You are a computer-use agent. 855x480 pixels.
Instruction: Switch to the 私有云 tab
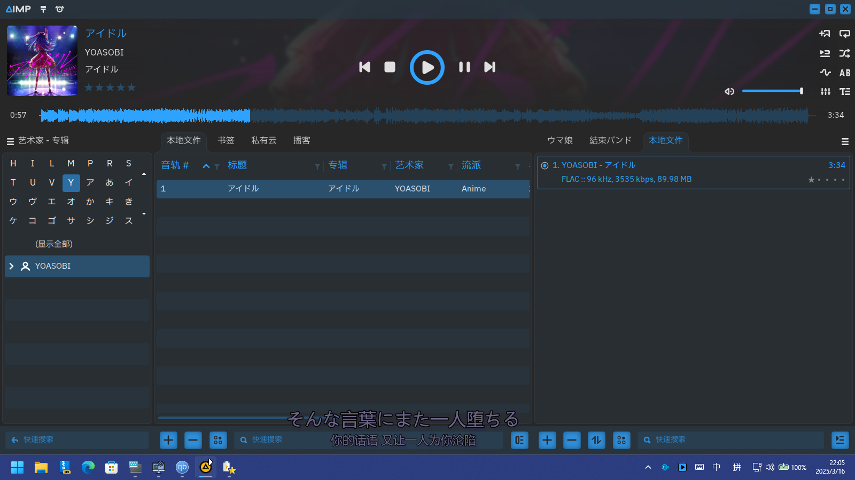[x=264, y=141]
